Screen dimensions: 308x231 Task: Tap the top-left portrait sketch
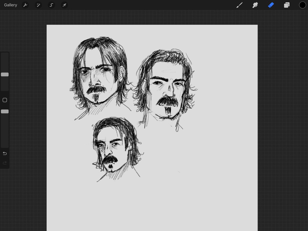click(100, 78)
